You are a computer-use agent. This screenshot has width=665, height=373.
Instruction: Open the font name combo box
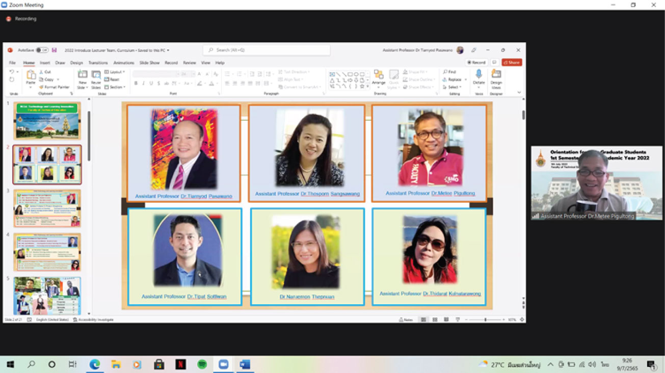155,74
